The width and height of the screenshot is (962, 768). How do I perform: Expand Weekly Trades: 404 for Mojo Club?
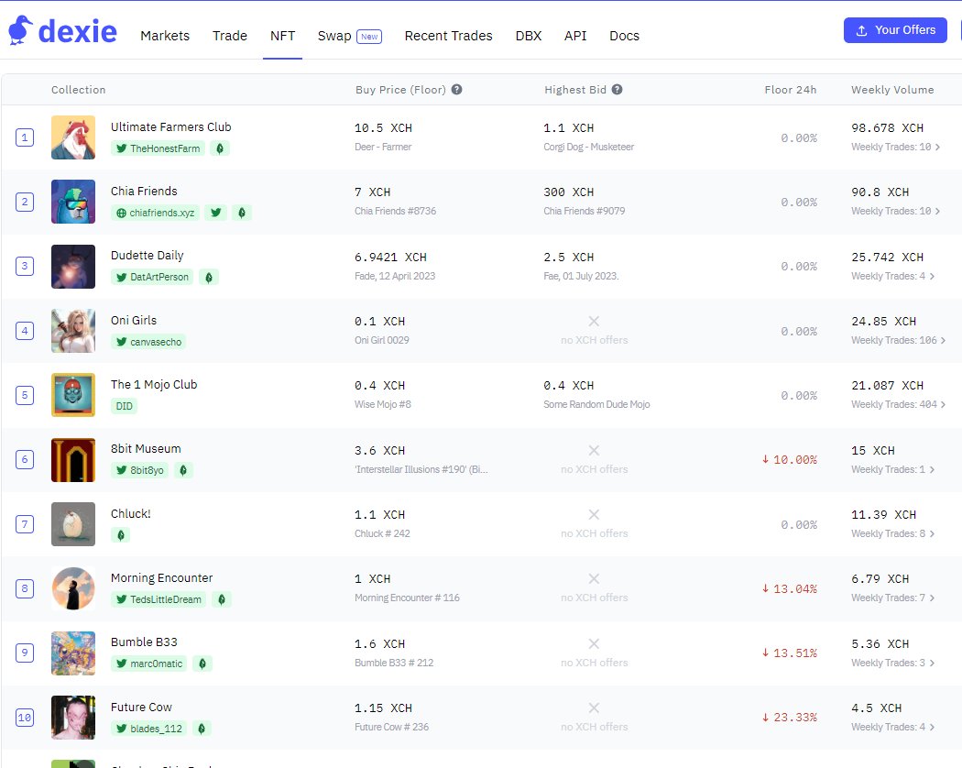point(898,404)
